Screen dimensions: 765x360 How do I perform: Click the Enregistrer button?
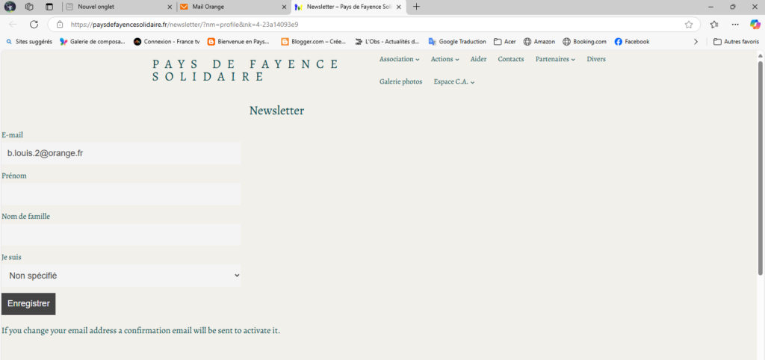[28, 304]
